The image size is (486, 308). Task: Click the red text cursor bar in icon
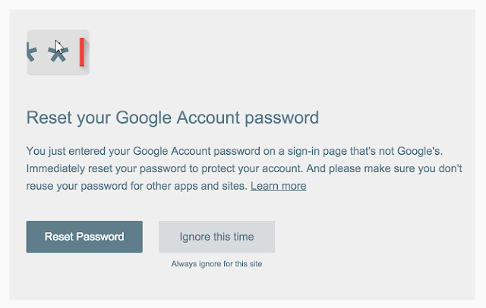click(x=81, y=52)
